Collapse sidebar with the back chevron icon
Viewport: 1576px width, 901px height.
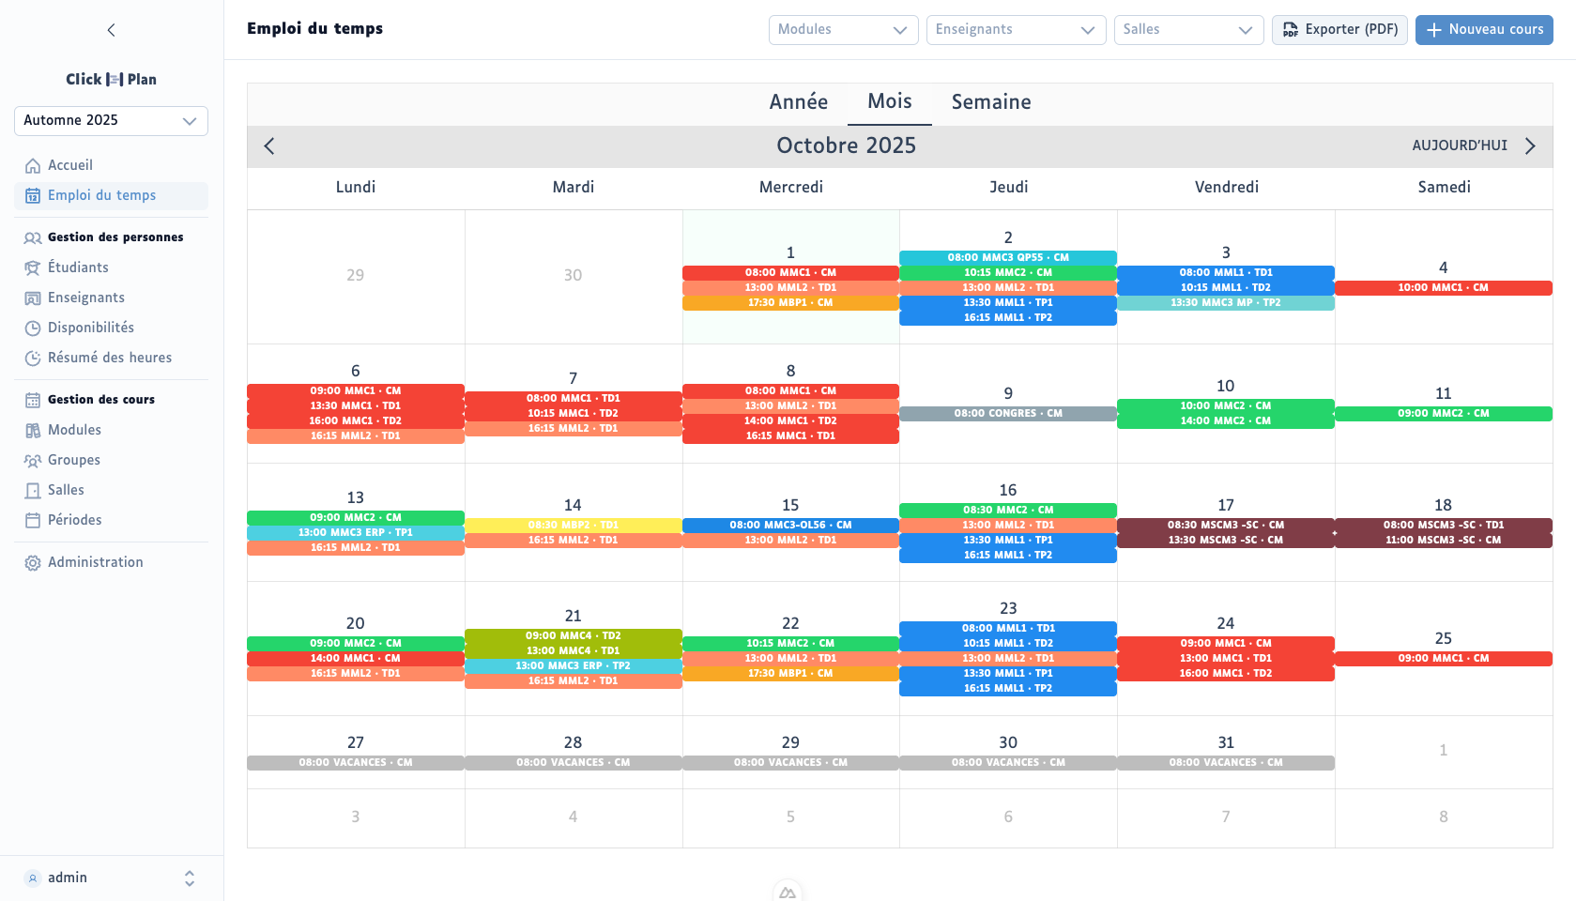tap(111, 30)
